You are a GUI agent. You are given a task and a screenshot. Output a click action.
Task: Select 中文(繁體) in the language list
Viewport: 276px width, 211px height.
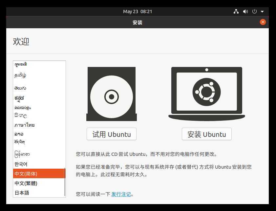(39, 183)
